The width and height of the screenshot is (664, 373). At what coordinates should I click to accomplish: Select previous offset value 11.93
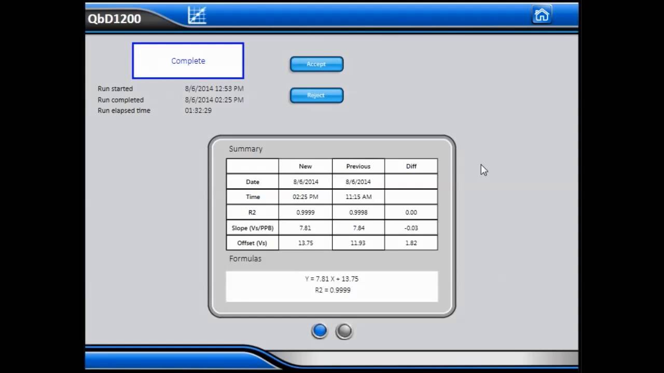(x=358, y=243)
